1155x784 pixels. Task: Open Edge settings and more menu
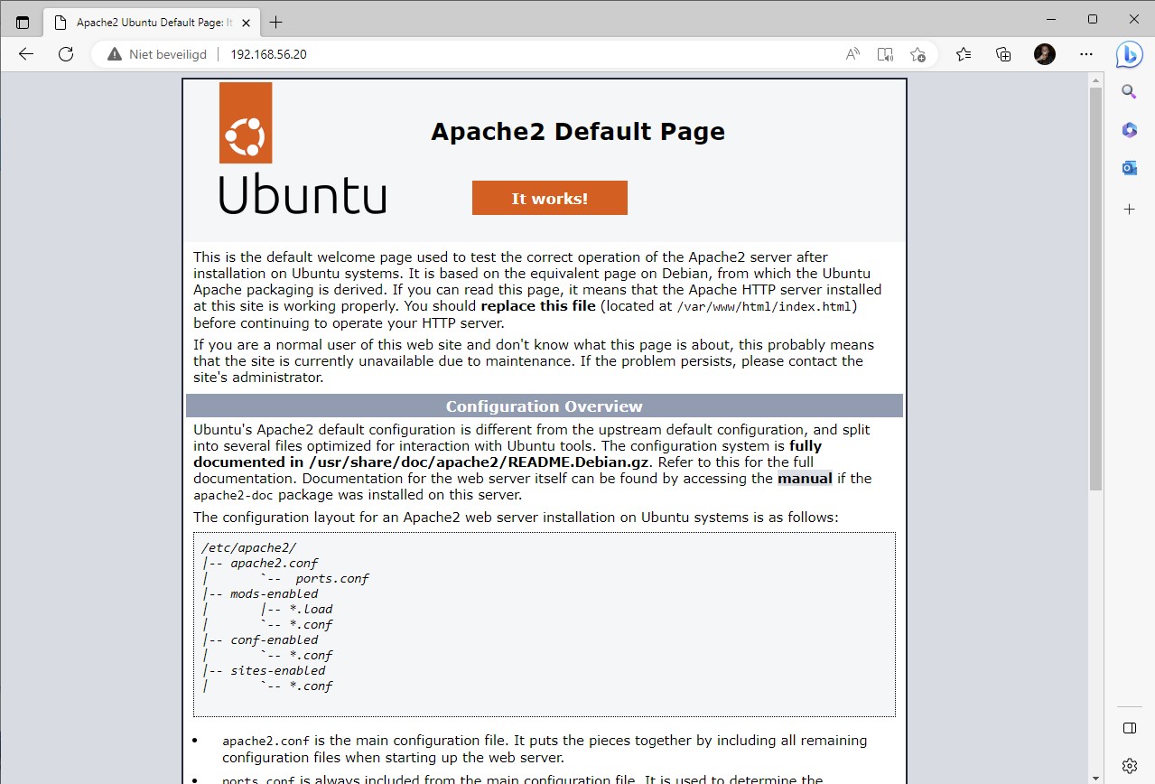1086,54
